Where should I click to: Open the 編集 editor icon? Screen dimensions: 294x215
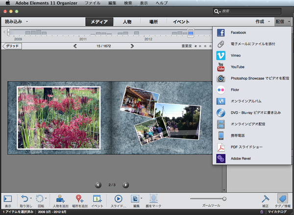pos(135,198)
